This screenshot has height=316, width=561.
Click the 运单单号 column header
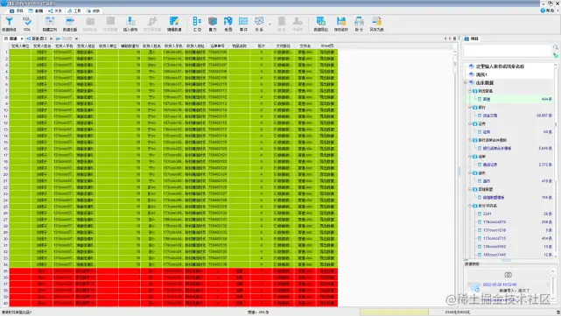[217, 46]
